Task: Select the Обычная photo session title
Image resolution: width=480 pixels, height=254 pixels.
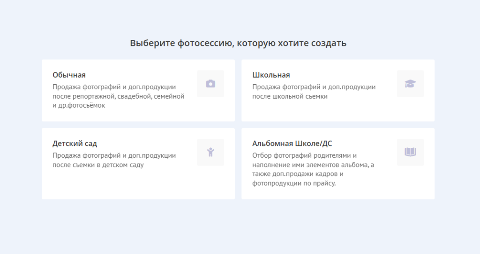Action: (x=69, y=75)
